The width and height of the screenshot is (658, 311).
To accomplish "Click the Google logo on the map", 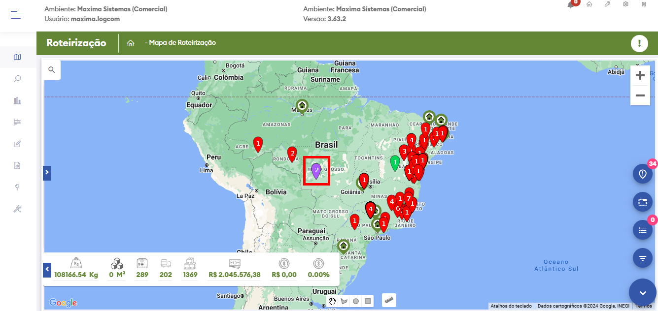I will click(x=63, y=303).
